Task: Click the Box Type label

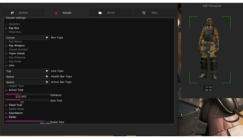Action: pos(57,38)
